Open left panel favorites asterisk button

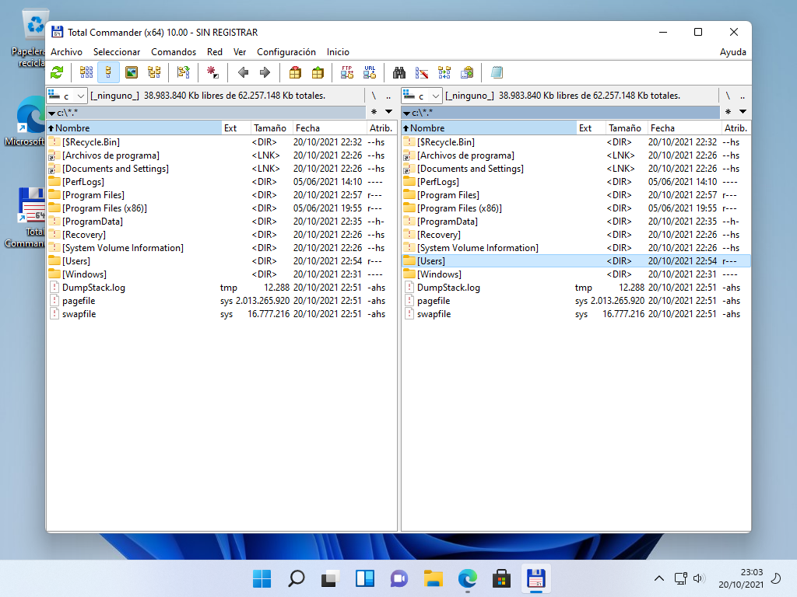point(374,112)
